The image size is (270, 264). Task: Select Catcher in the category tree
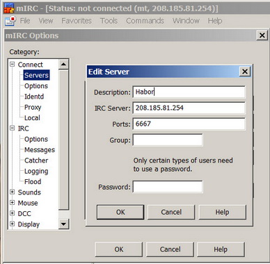tap(36, 160)
